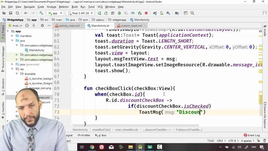Image resolution: width=268 pixels, height=151 pixels.
Task: Collapse the drawable folder
Action: point(17,74)
